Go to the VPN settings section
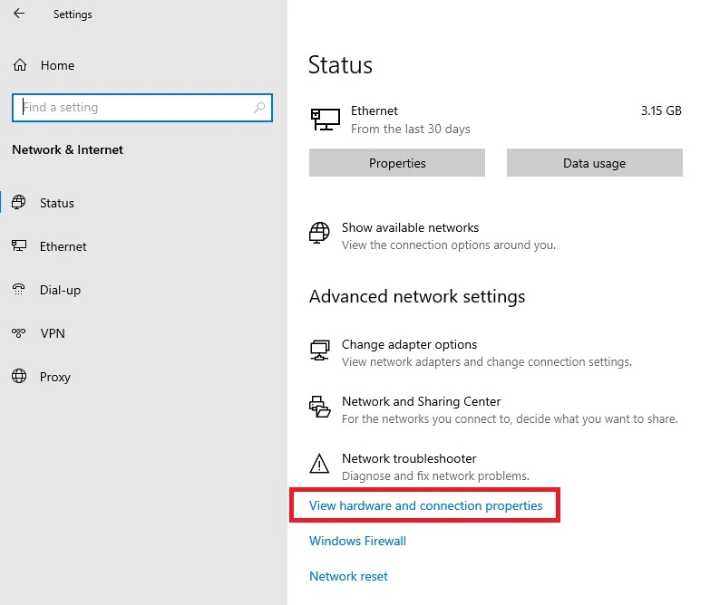Image resolution: width=710 pixels, height=605 pixels. click(x=53, y=333)
